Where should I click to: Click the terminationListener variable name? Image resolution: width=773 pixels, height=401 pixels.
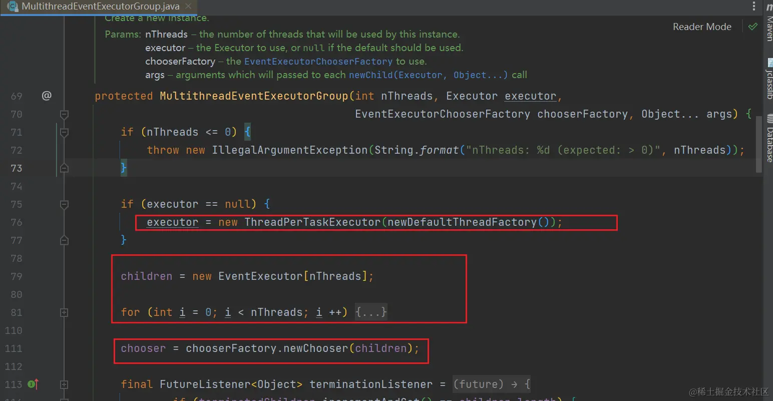tap(371, 384)
